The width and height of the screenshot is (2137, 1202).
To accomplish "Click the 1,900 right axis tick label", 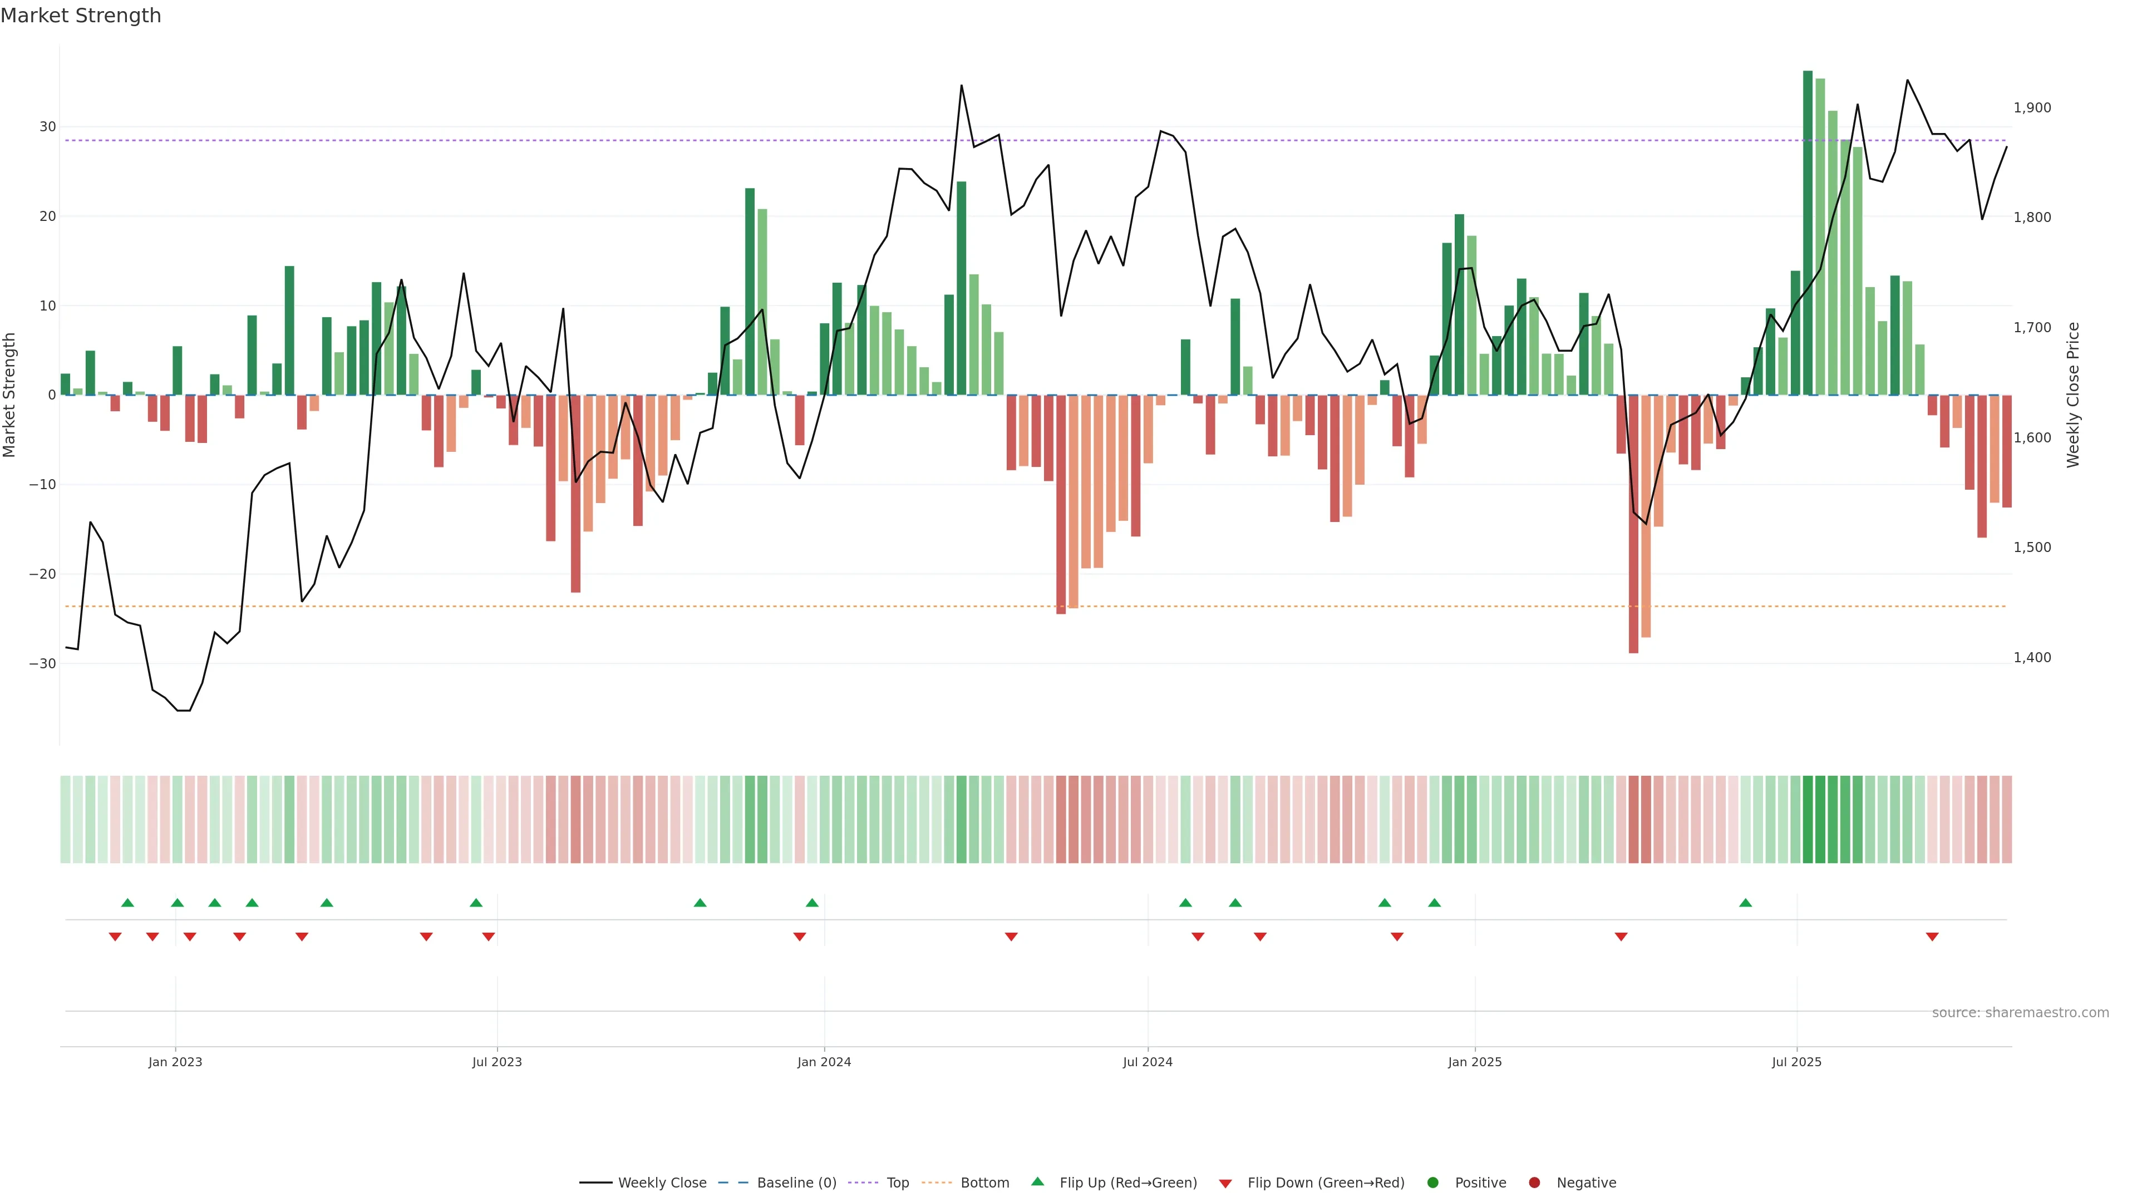I will click(x=2032, y=108).
